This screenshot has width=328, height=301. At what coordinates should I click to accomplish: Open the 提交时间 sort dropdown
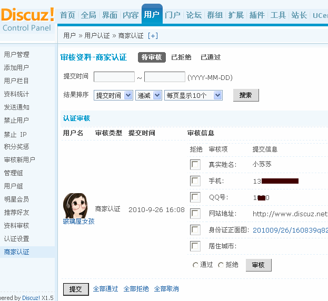[x=113, y=95]
